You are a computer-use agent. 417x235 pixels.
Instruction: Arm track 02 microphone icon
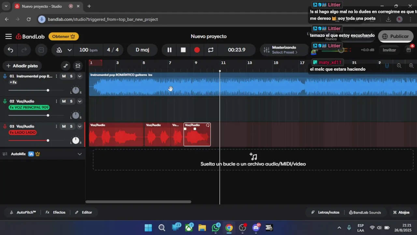click(5, 102)
